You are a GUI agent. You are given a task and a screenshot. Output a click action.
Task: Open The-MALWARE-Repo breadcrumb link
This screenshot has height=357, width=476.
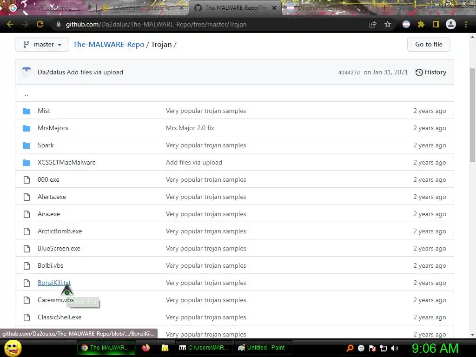pyautogui.click(x=109, y=44)
